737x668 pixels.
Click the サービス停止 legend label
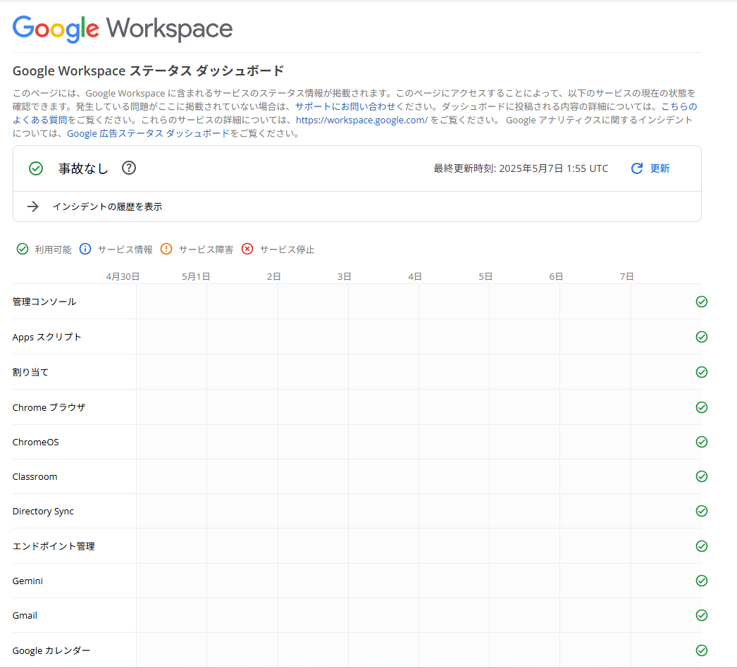287,249
